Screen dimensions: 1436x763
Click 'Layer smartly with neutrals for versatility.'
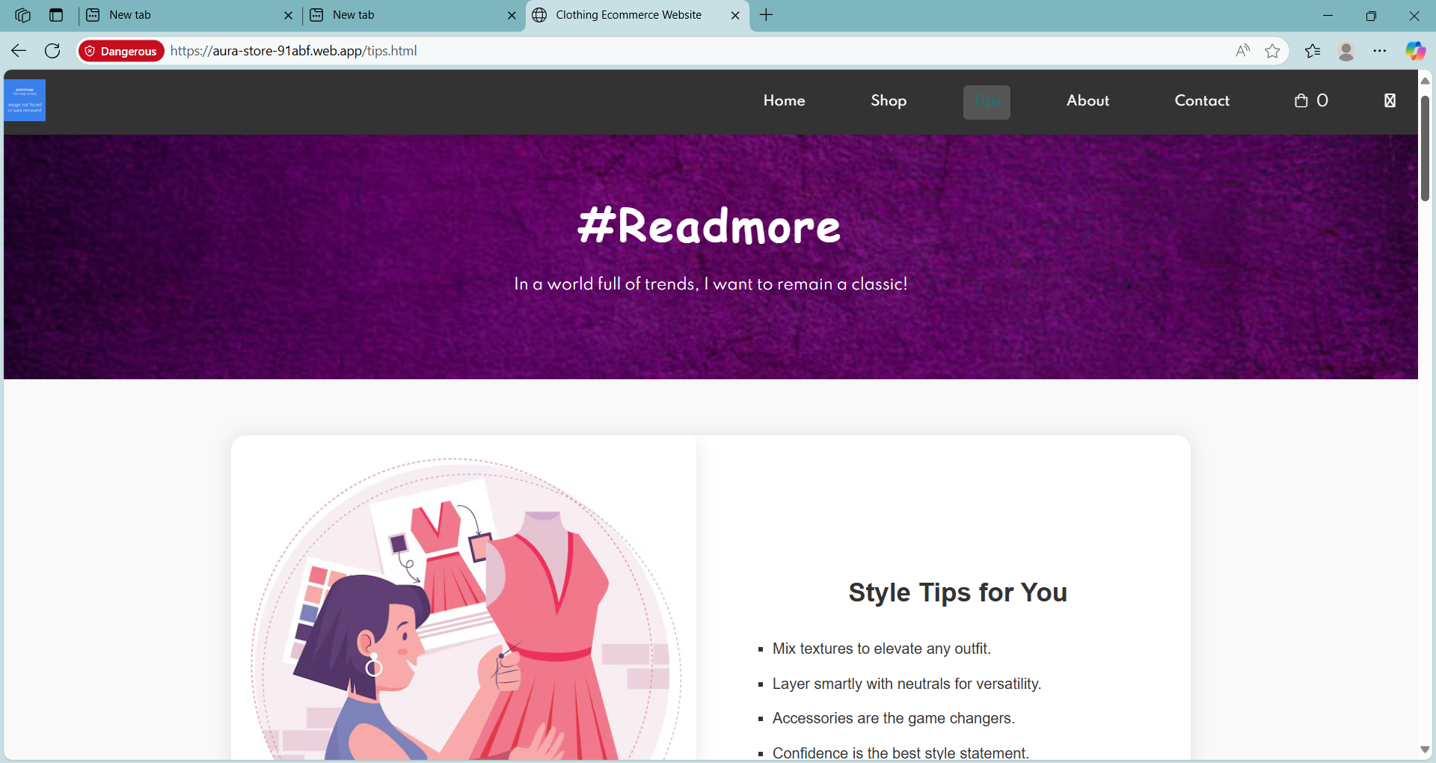[906, 684]
